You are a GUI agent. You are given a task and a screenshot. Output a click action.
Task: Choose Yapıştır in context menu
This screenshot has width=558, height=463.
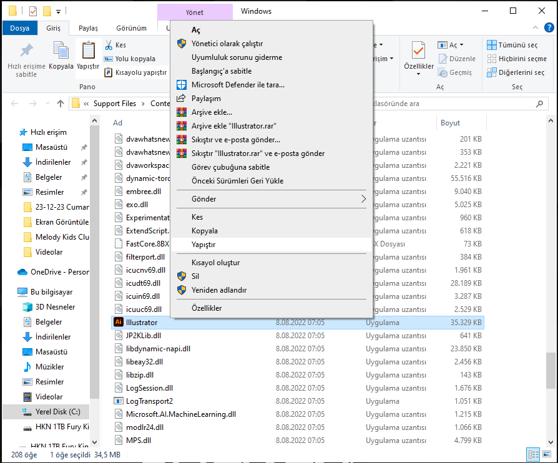pyautogui.click(x=271, y=245)
